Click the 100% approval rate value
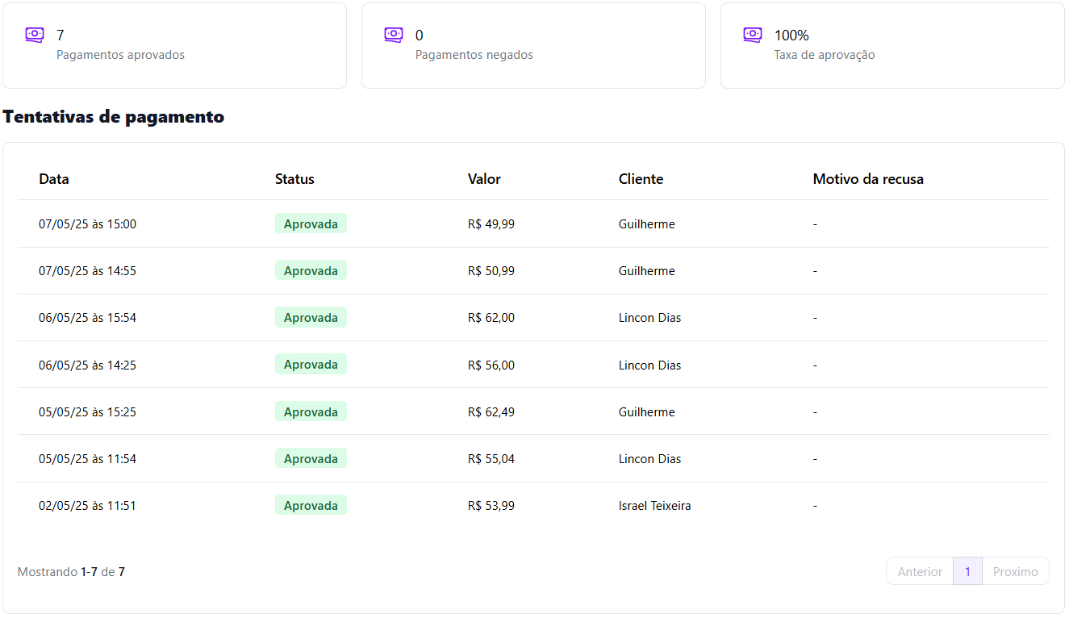The width and height of the screenshot is (1069, 618). [791, 35]
